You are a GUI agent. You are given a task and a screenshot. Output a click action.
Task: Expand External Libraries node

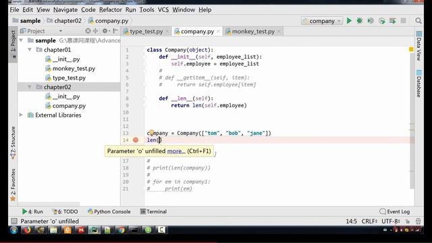[21, 115]
